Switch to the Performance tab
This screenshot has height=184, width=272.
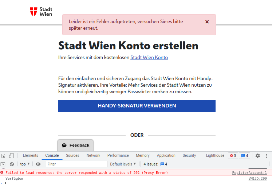point(118,155)
